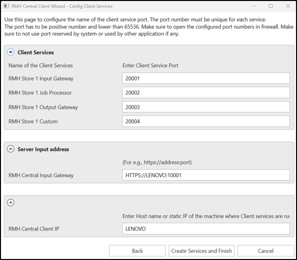Image resolution: width=297 pixels, height=260 pixels.
Task: Click 'Enter Client Service Port' column label
Action: pyautogui.click(x=150, y=65)
